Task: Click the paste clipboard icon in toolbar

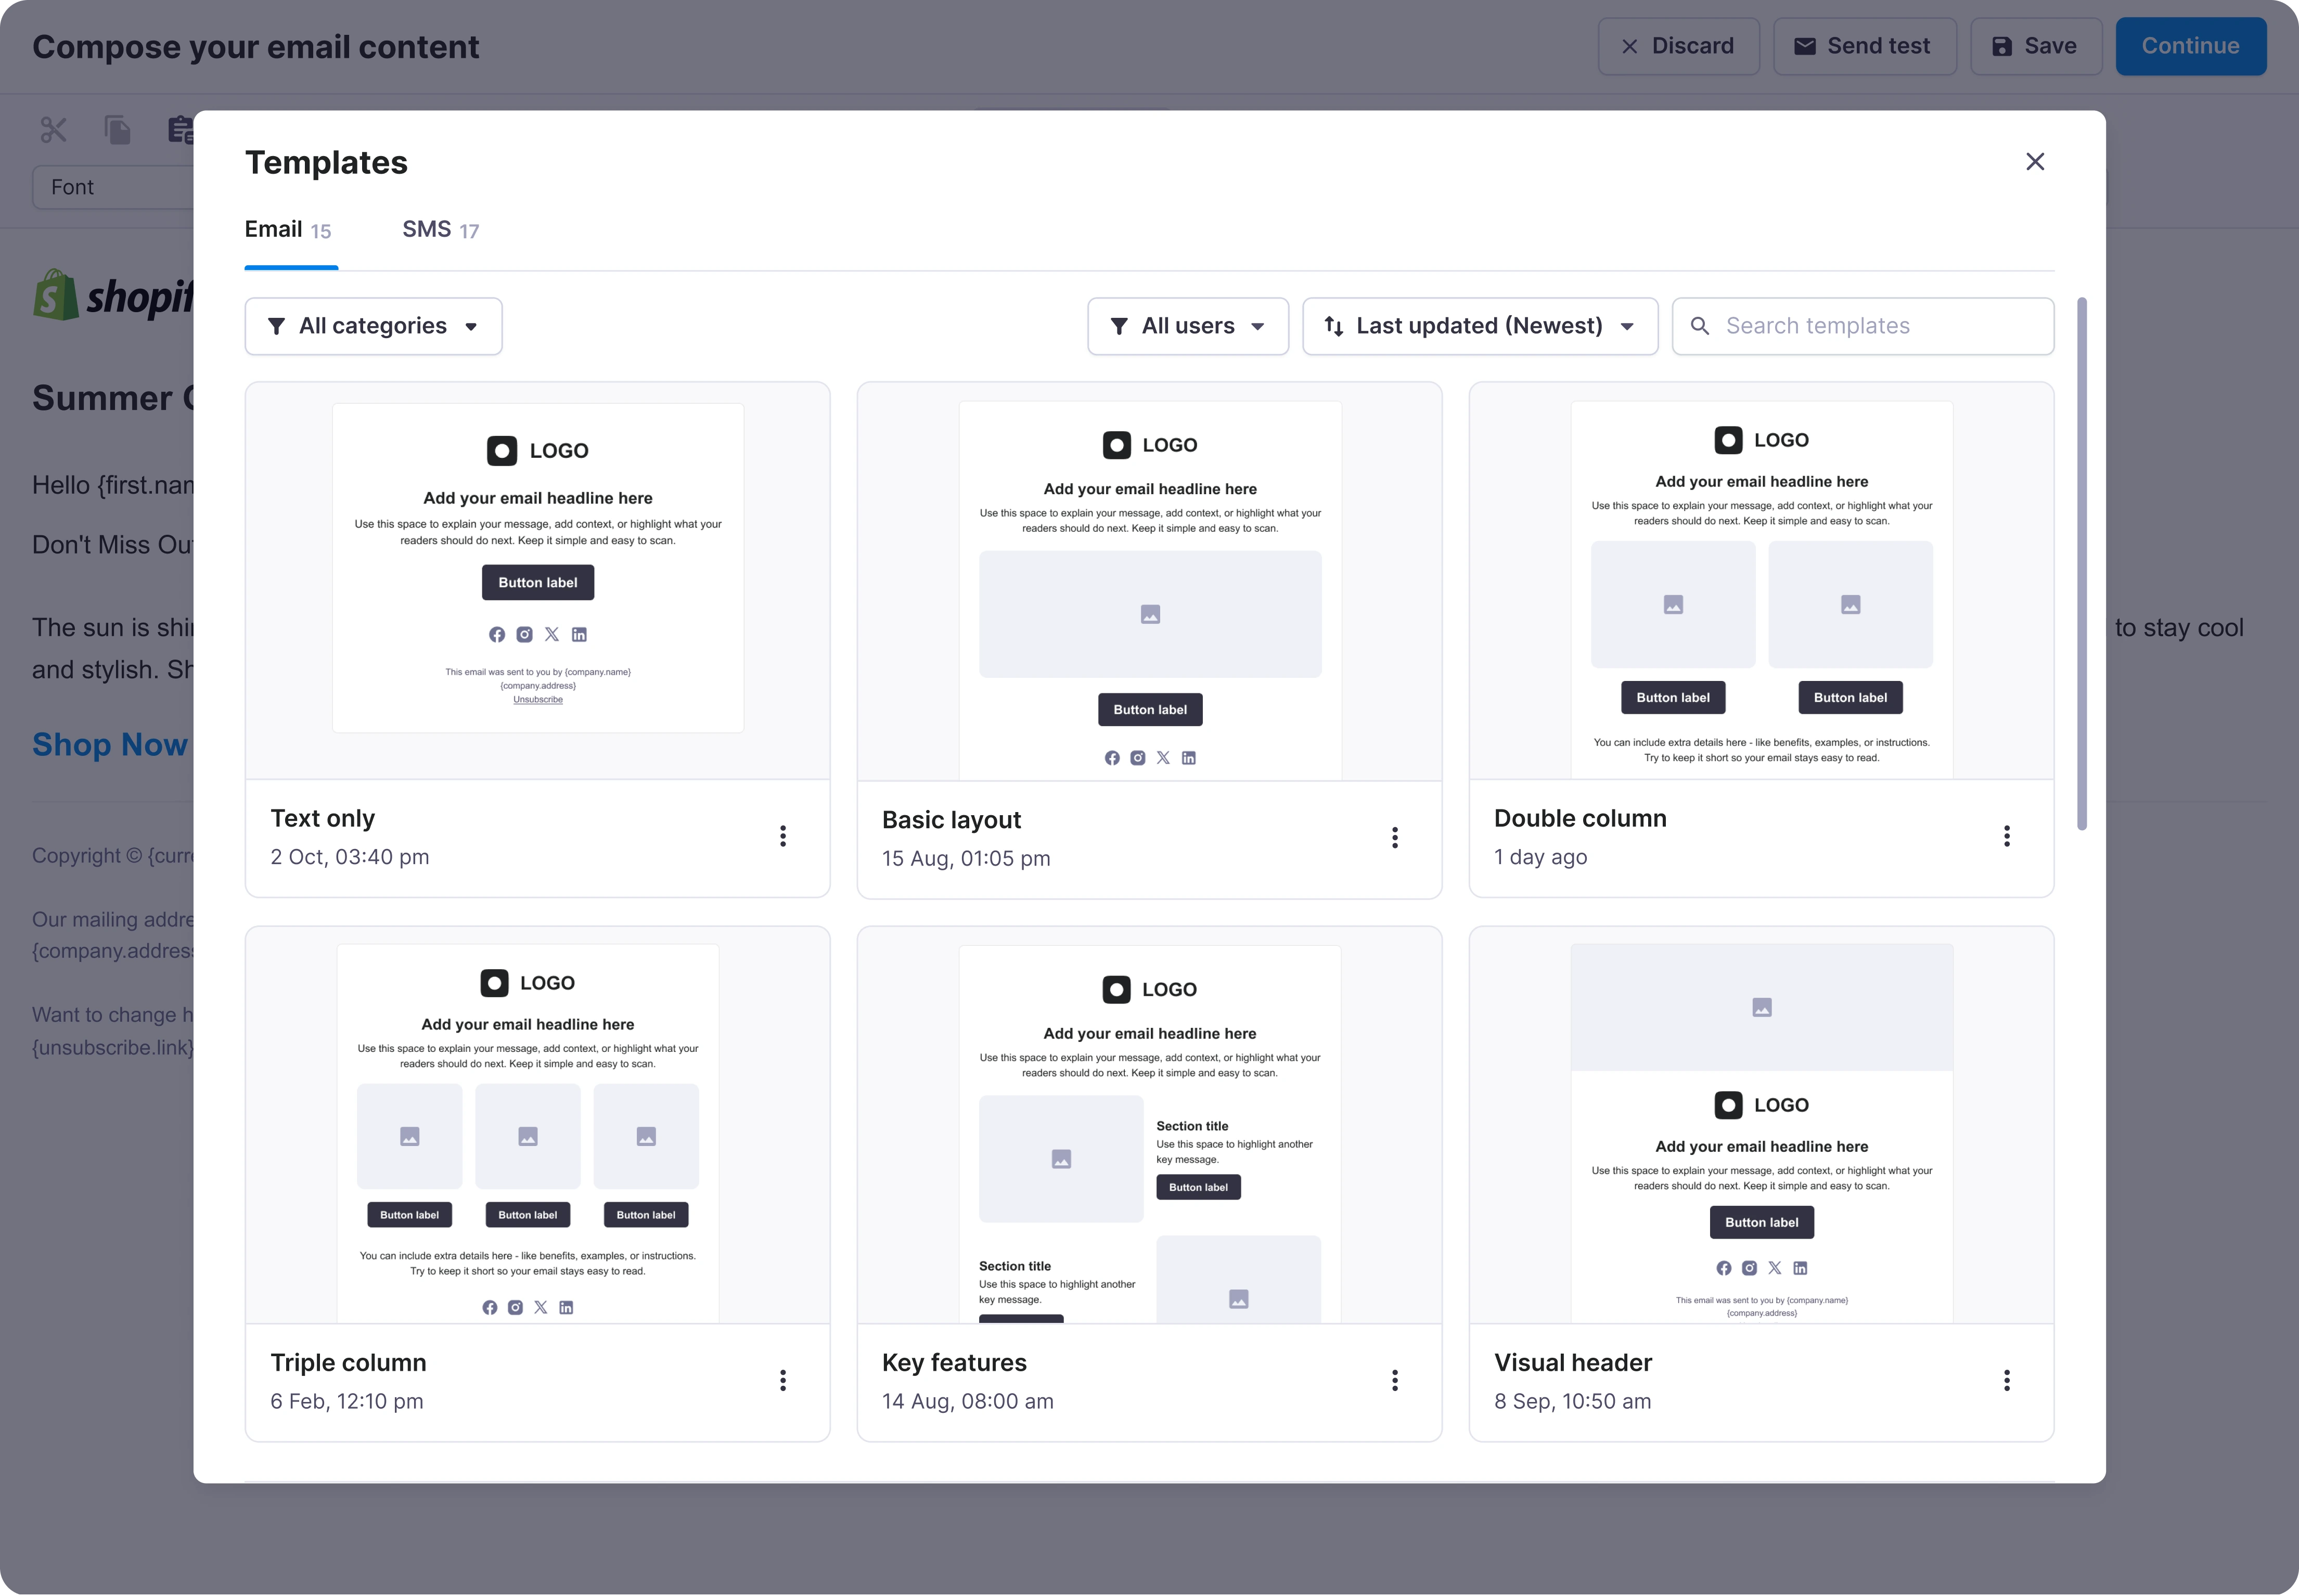Action: (180, 130)
